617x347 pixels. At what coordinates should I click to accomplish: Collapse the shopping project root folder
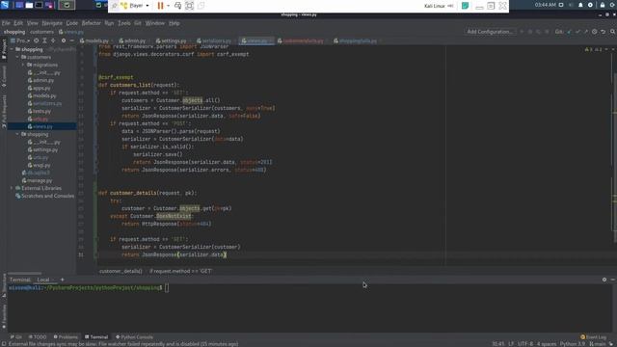12,49
